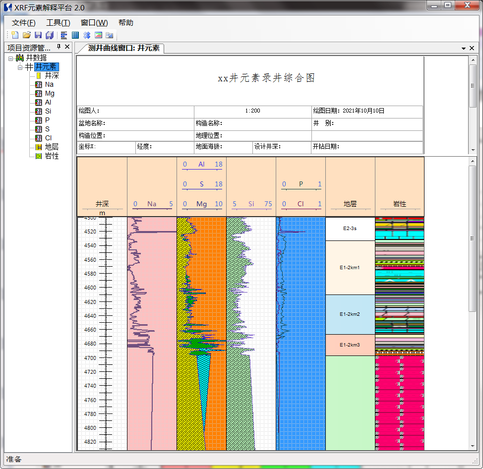Pin the 项目资源管理 panel
This screenshot has height=469, width=483.
click(59, 47)
